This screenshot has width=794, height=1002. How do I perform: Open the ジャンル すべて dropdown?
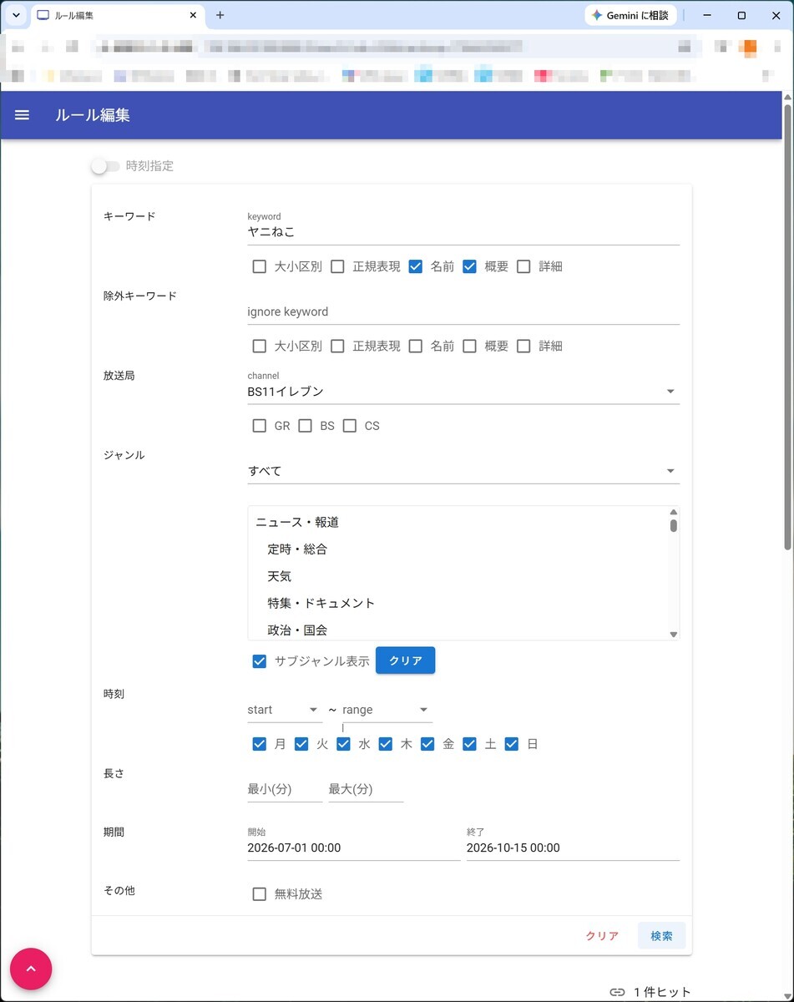point(463,471)
